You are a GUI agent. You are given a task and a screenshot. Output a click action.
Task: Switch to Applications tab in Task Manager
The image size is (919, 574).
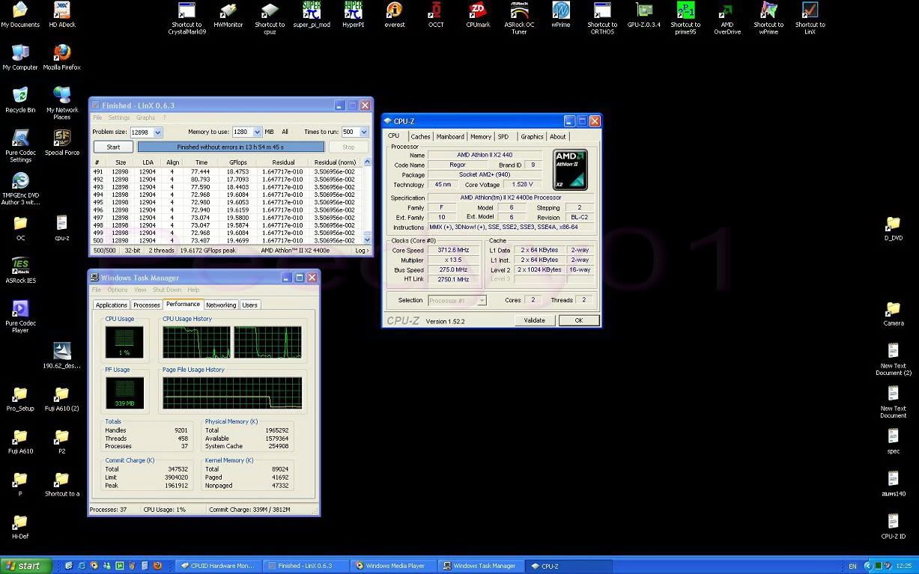coord(112,305)
